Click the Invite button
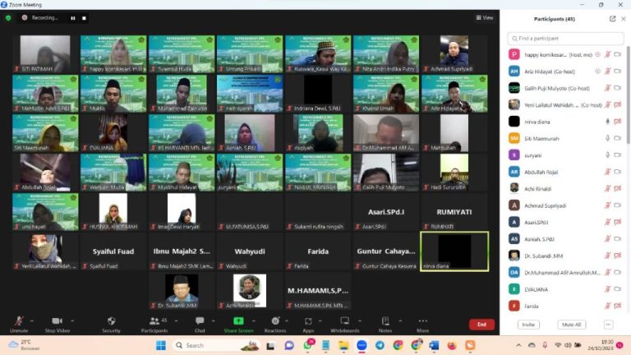This screenshot has height=355, width=631. [x=528, y=325]
